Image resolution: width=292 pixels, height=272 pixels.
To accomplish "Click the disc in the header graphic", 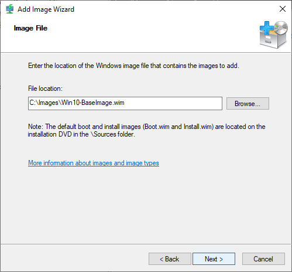I will click(x=281, y=28).
